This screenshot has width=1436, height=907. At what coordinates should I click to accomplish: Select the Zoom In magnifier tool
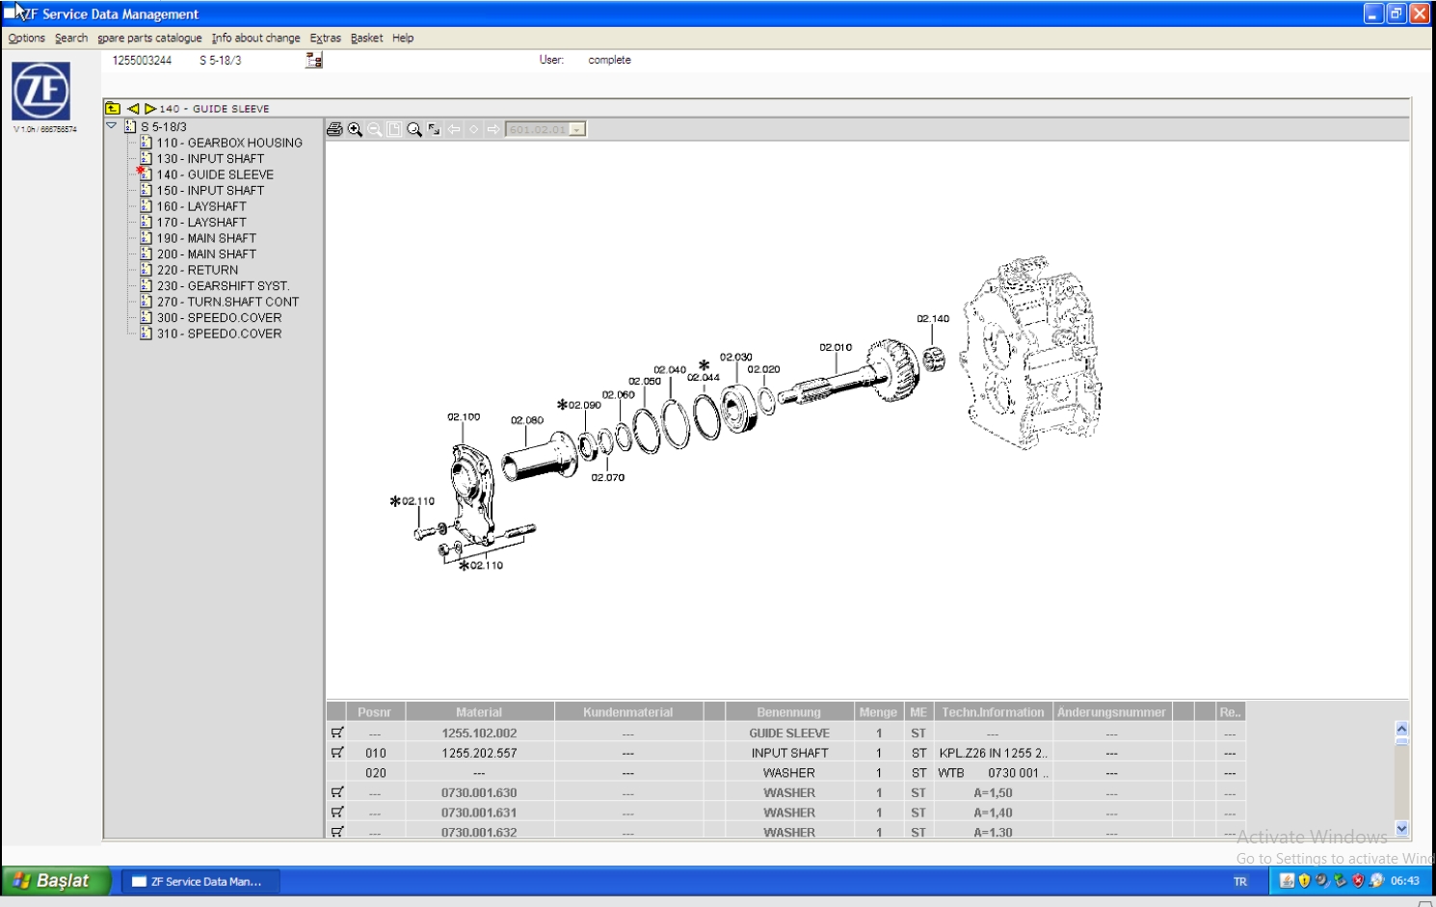pos(355,129)
